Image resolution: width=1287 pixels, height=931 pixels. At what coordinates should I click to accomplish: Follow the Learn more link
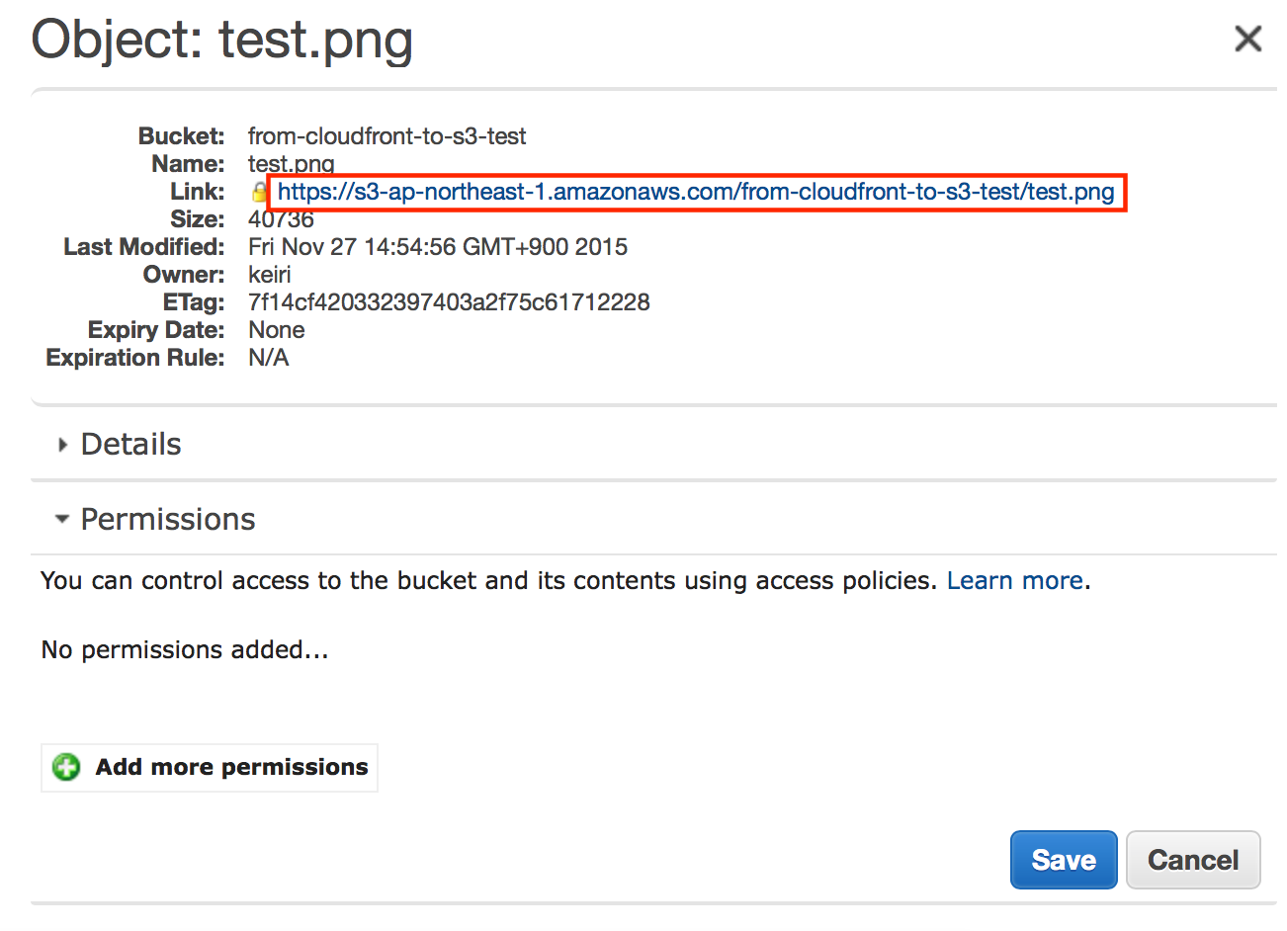(1014, 580)
